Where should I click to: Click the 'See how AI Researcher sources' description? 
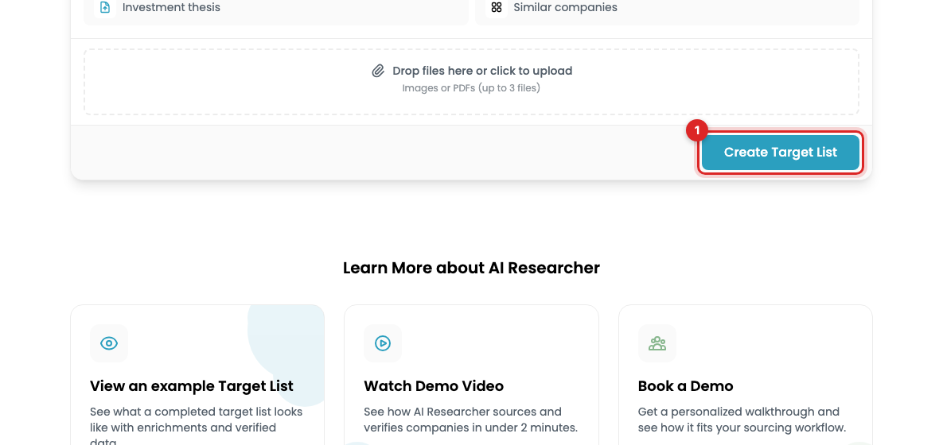click(x=471, y=420)
